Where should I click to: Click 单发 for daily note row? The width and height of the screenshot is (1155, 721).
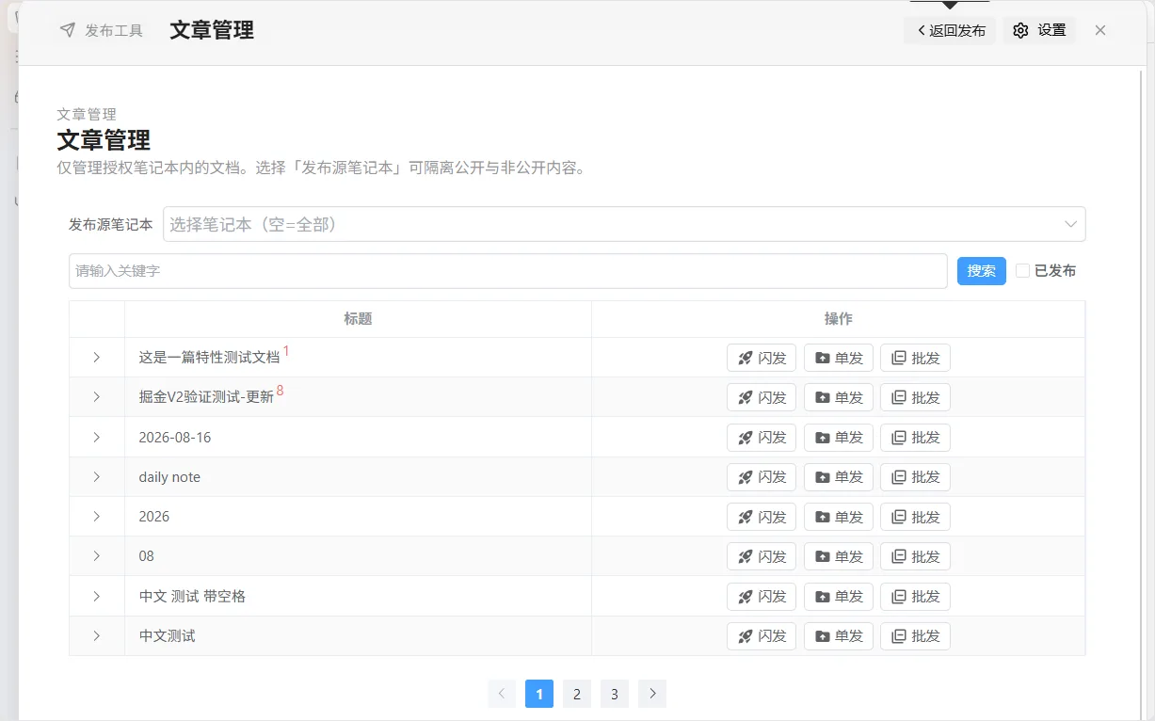click(x=839, y=477)
